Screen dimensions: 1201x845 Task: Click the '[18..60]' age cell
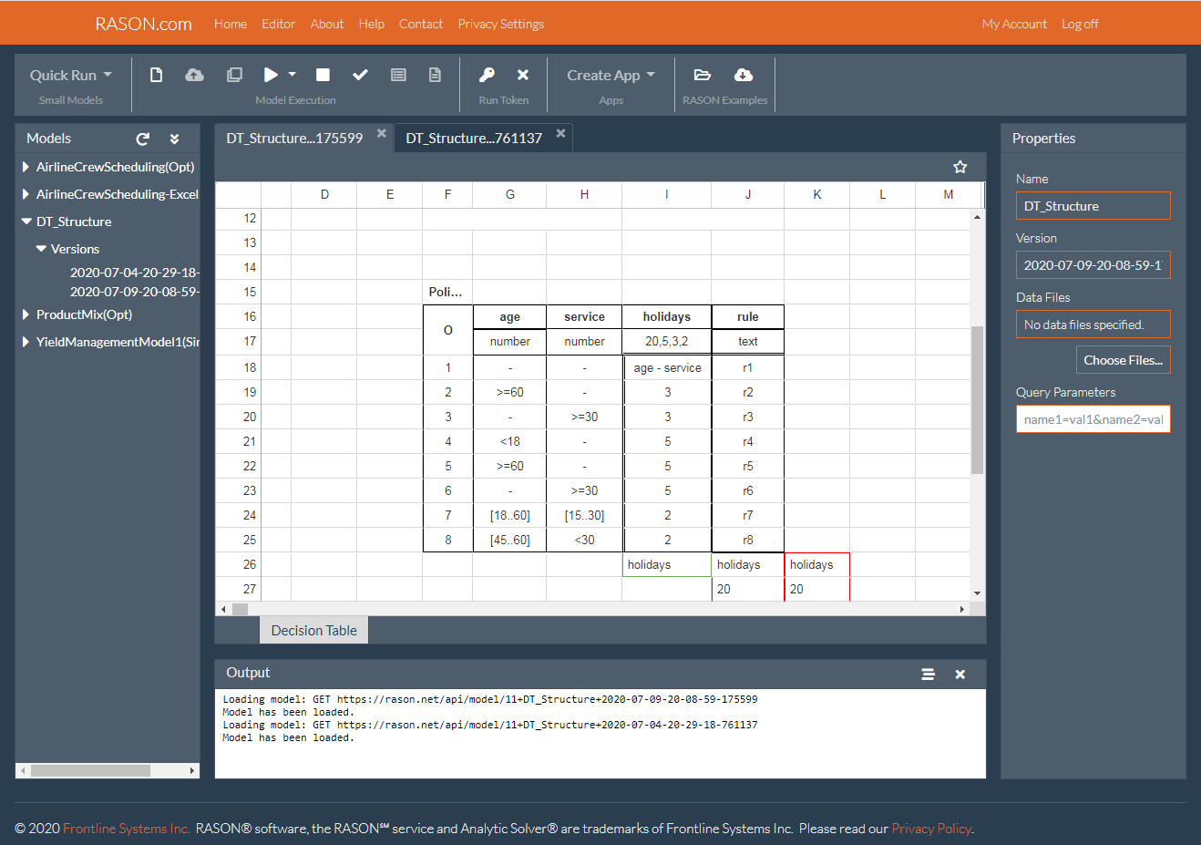pyautogui.click(x=510, y=515)
